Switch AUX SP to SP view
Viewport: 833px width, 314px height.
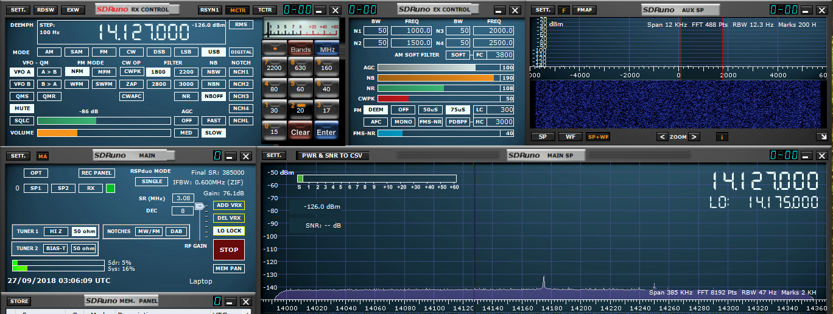(x=543, y=137)
